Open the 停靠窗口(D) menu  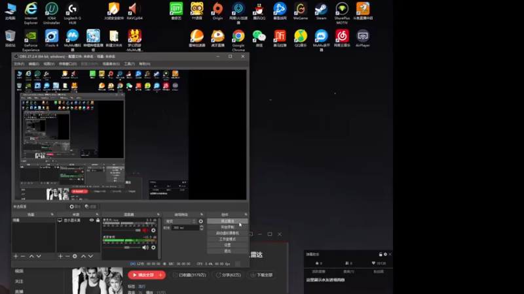click(67, 63)
